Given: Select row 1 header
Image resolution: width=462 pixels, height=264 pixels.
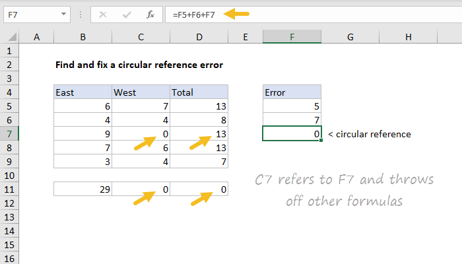Looking at the screenshot, I should [9, 51].
